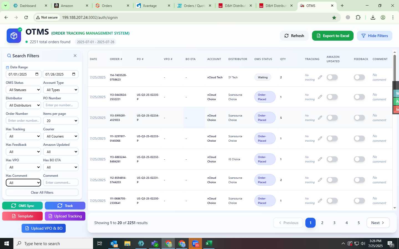
Task: Edit tracking pencil for order 114-7403528-0758623
Action: 320,77
